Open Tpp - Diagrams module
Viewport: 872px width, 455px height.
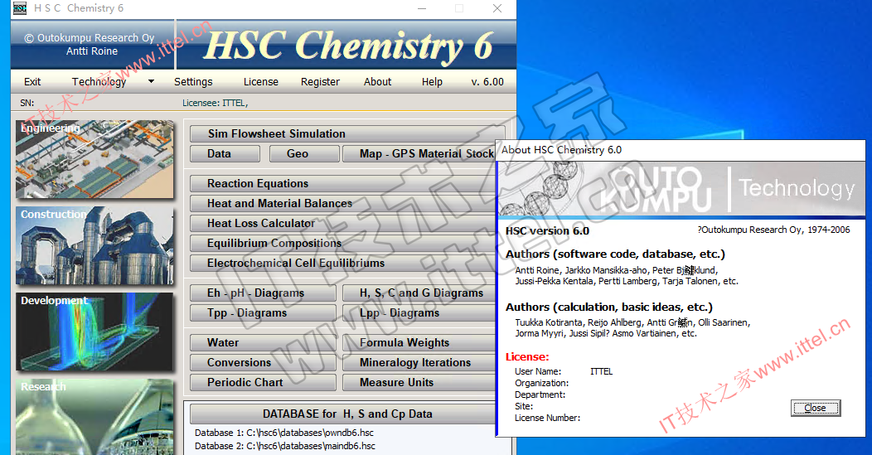tap(263, 313)
